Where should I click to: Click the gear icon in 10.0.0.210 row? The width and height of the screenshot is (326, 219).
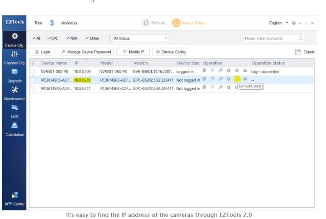point(229,79)
